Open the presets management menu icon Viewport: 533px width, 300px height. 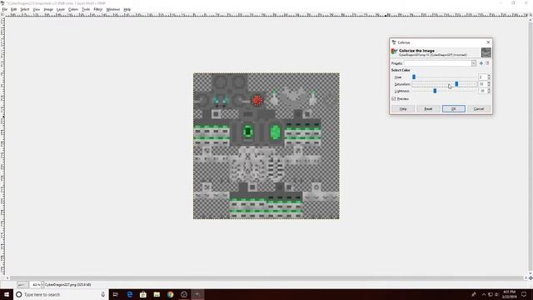coord(487,63)
